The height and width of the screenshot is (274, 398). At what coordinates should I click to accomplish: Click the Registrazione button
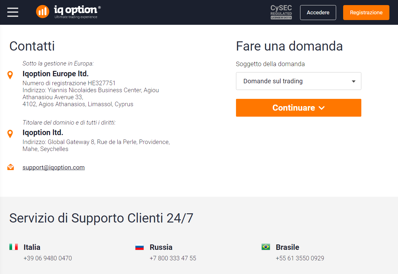pos(366,12)
